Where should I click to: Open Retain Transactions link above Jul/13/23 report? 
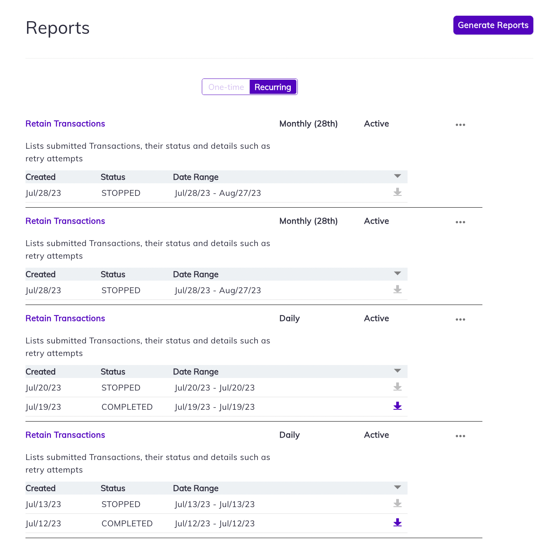[65, 435]
